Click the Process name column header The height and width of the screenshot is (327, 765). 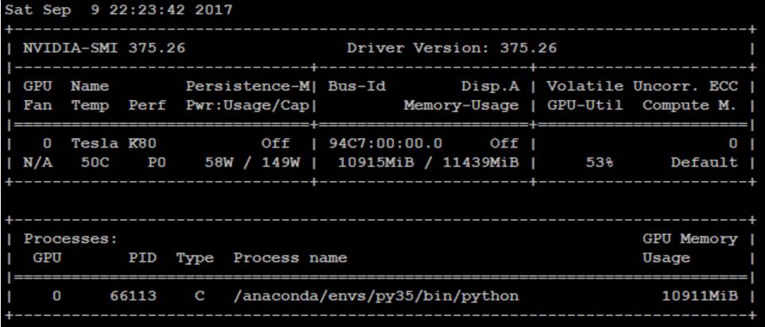pyautogui.click(x=290, y=258)
